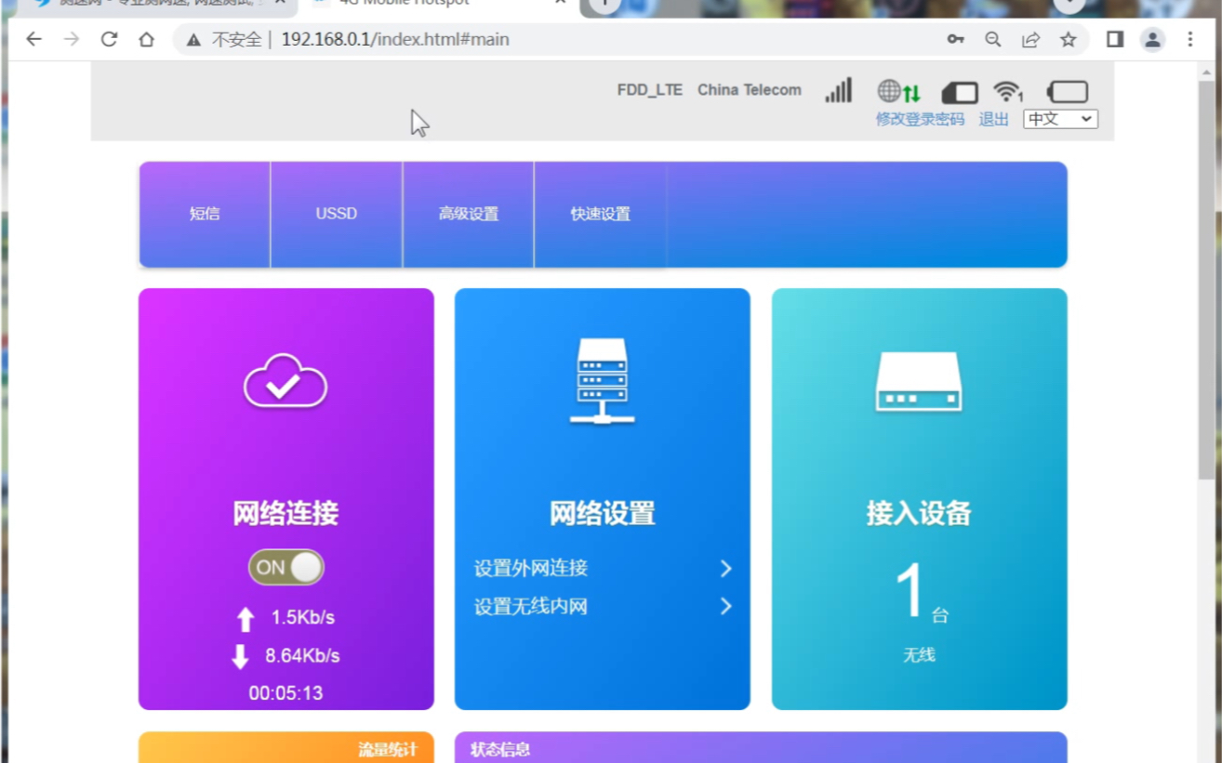Open the 短信 menu item
Image resolution: width=1222 pixels, height=763 pixels.
205,214
